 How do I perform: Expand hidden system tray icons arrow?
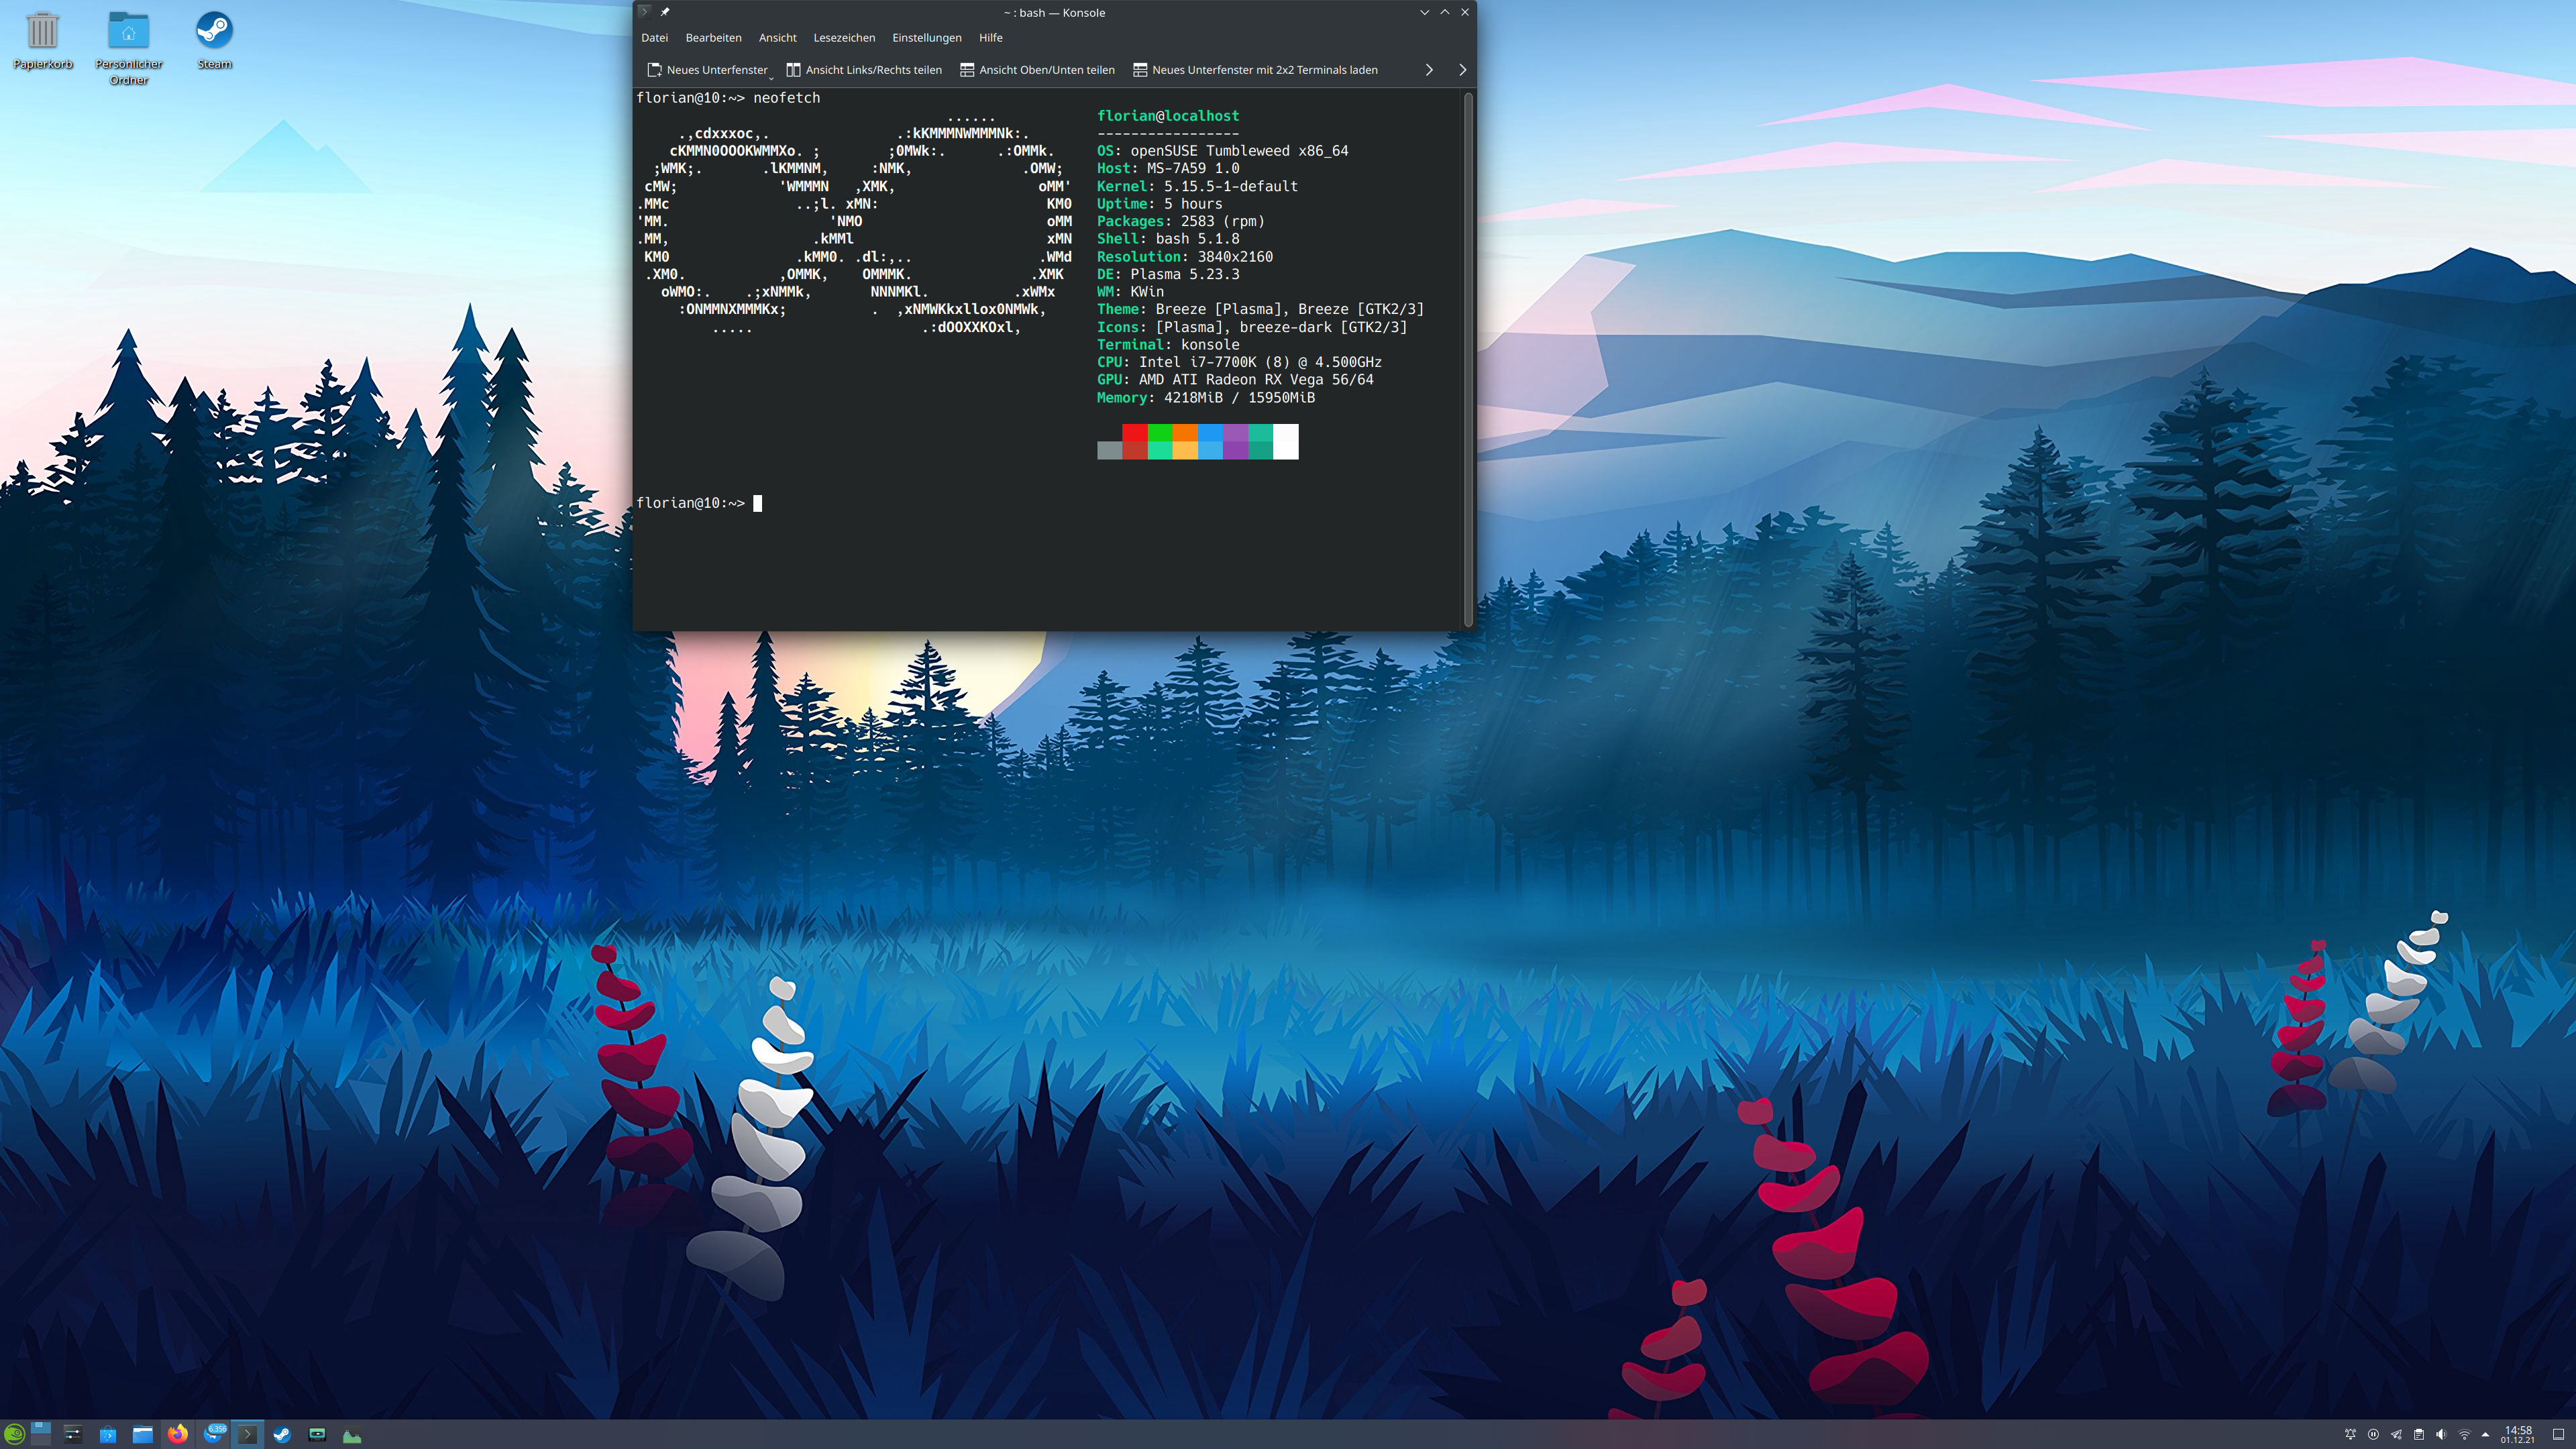coord(2485,1434)
